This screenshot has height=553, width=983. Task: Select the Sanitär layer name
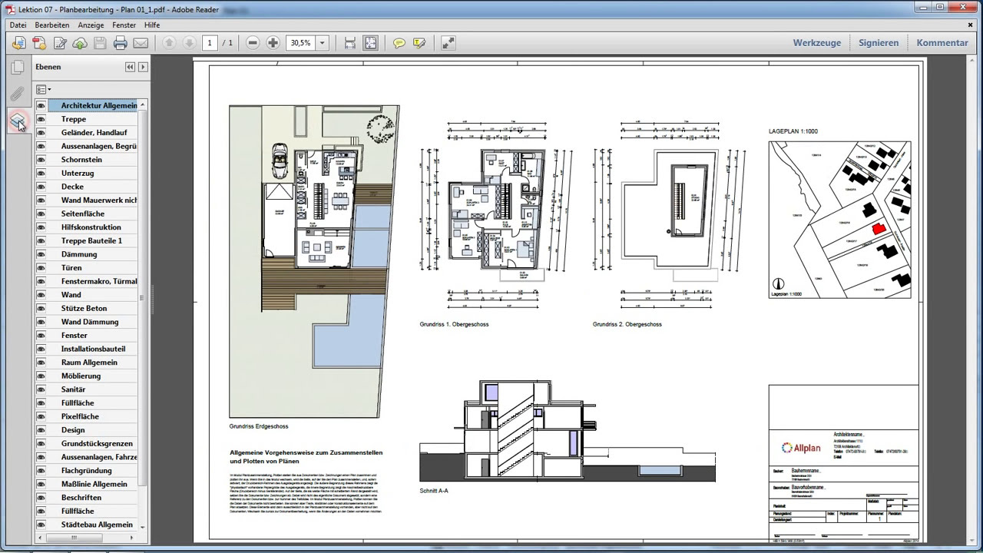[x=74, y=389]
